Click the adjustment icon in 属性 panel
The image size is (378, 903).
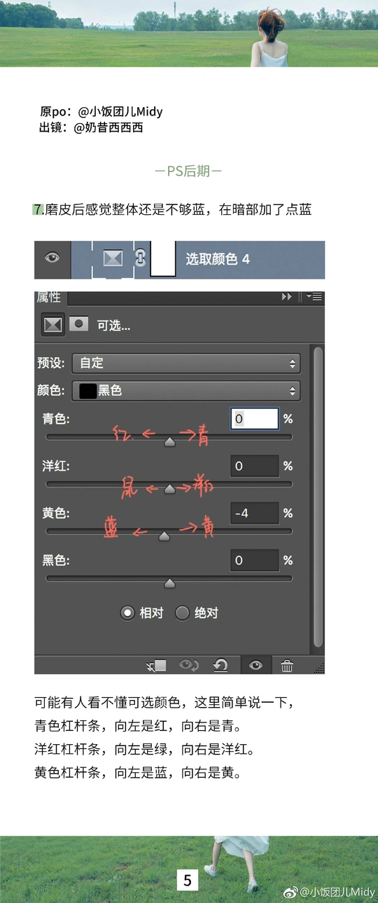[53, 325]
